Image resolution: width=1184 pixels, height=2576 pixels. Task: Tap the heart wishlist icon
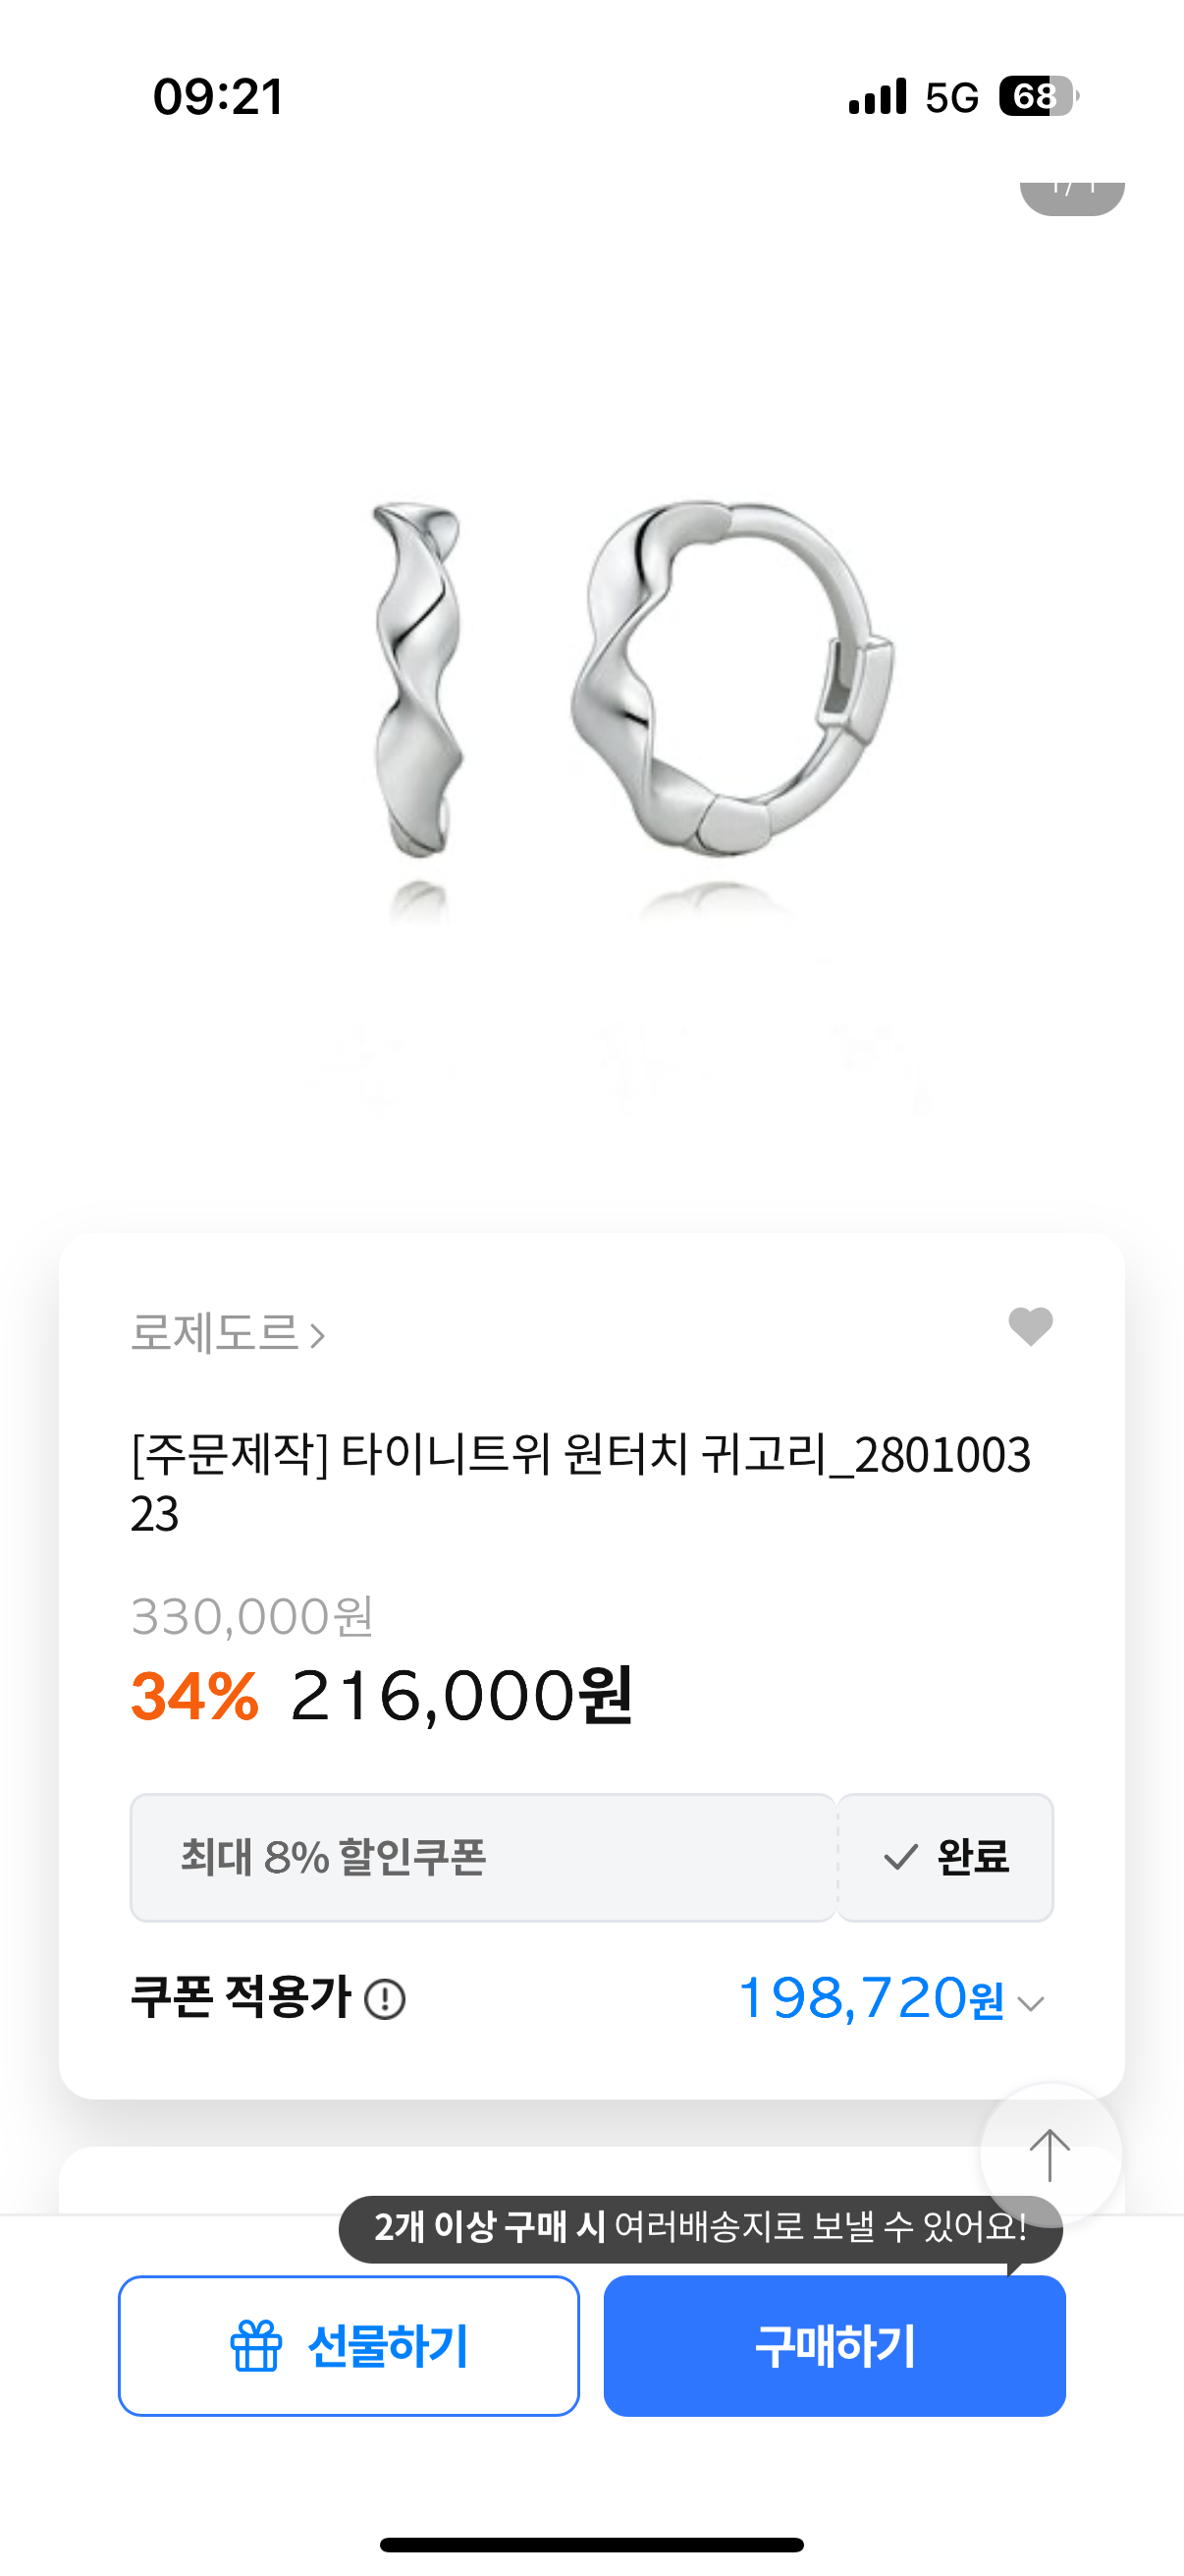(x=1030, y=1327)
